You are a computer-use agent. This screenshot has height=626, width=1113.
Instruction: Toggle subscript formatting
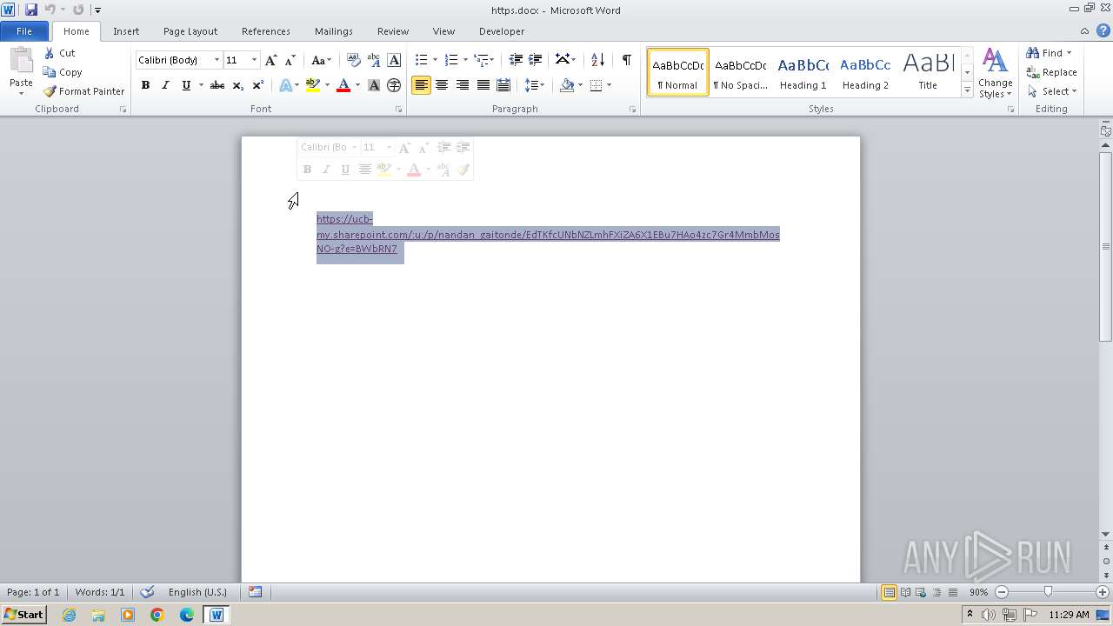[238, 85]
